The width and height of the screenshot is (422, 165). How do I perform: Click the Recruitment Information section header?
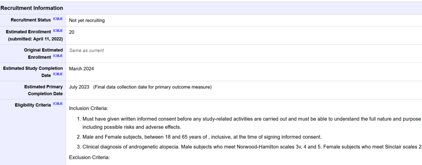(32, 8)
